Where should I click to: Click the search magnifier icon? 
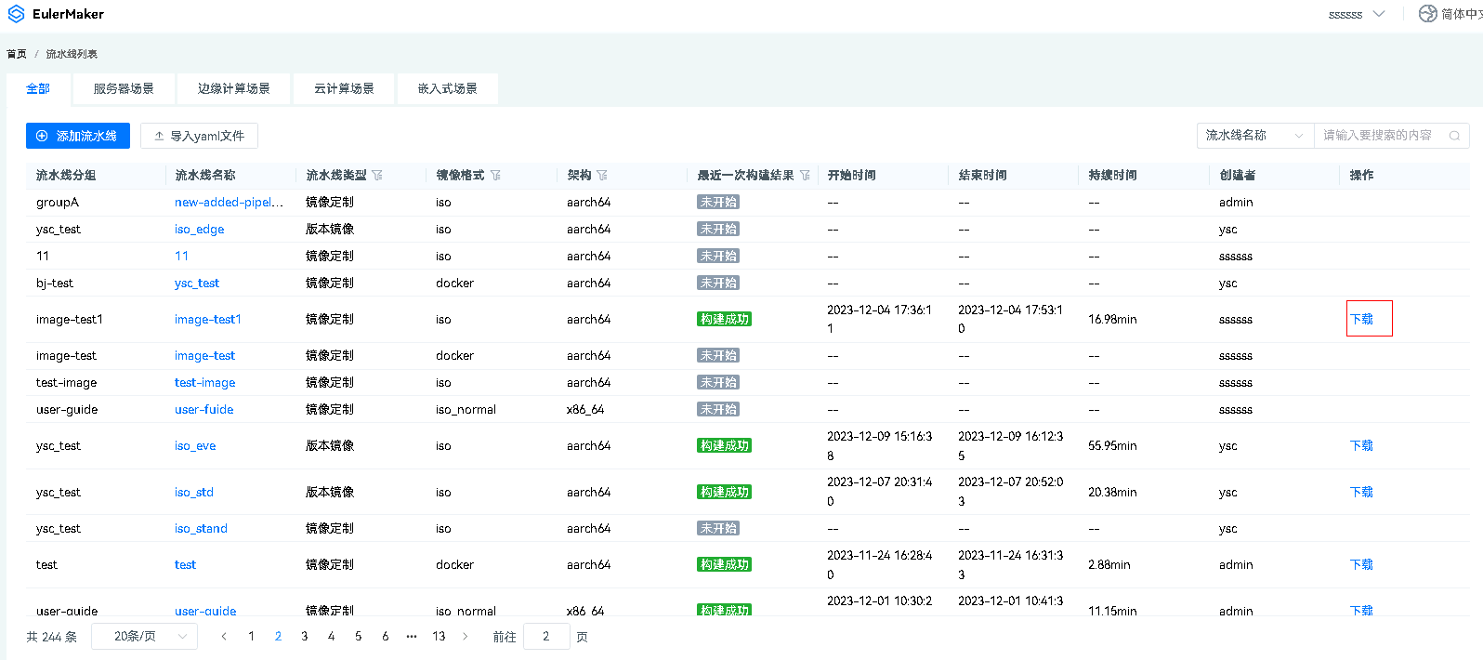point(1454,136)
